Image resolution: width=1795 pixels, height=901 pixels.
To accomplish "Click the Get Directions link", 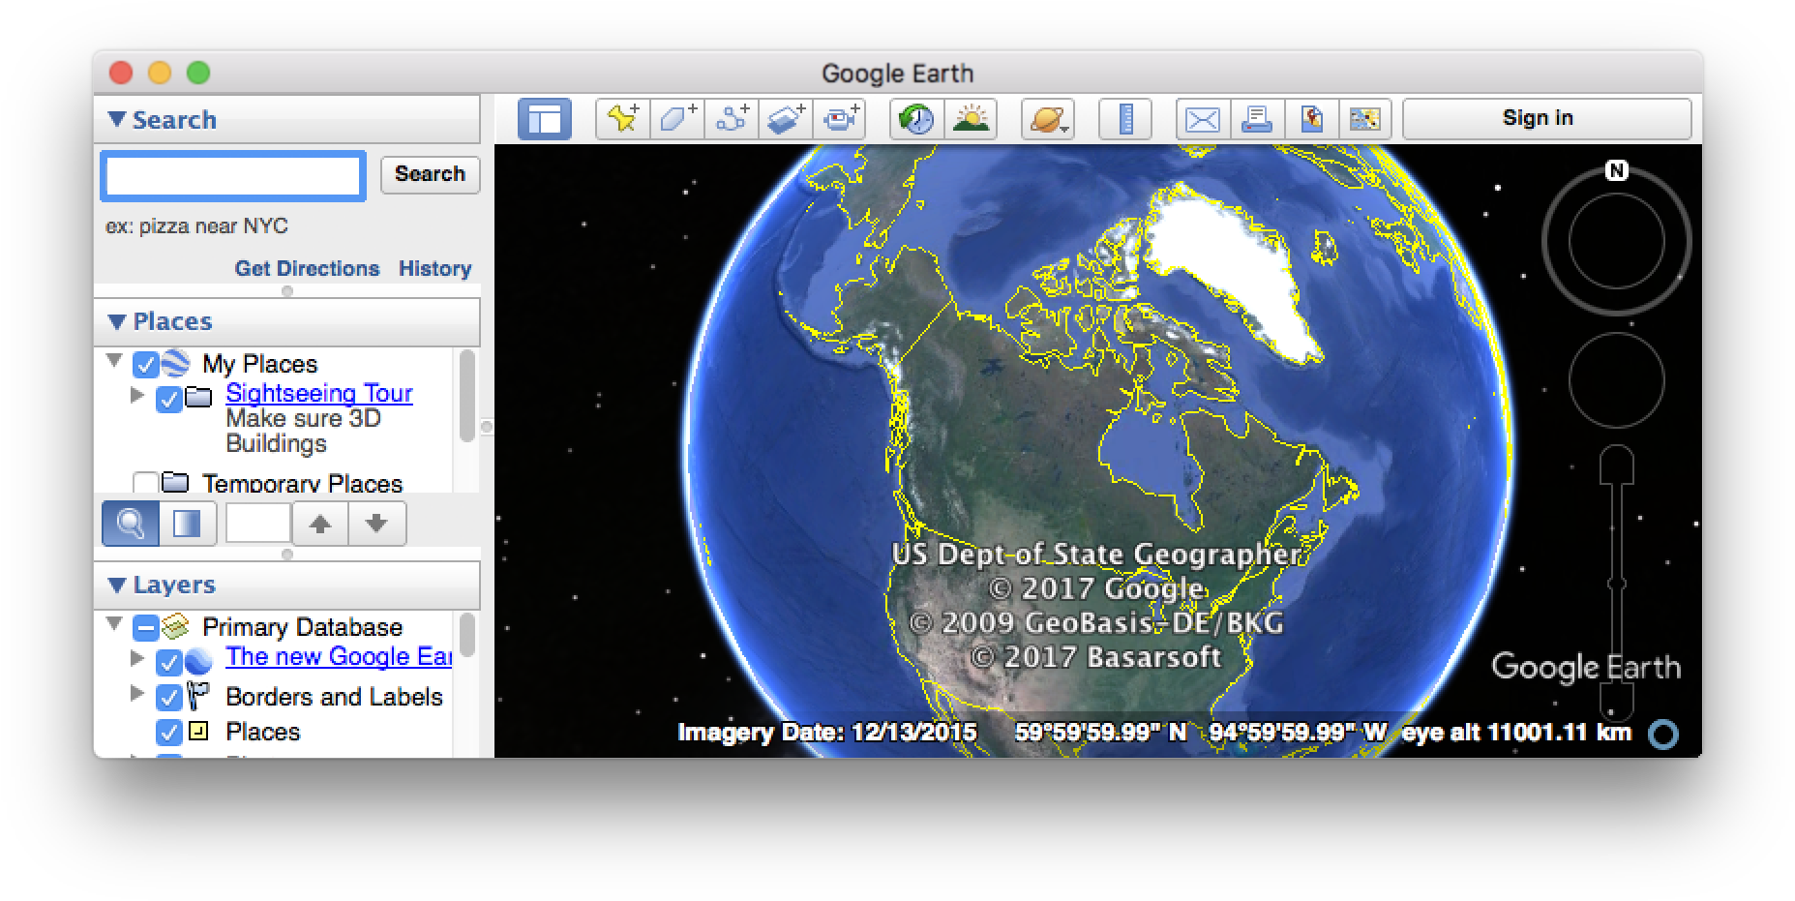I will (x=307, y=269).
